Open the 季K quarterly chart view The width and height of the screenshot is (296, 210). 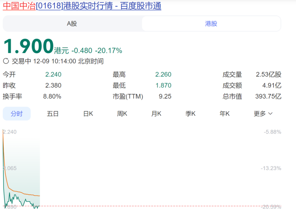tap(190, 113)
